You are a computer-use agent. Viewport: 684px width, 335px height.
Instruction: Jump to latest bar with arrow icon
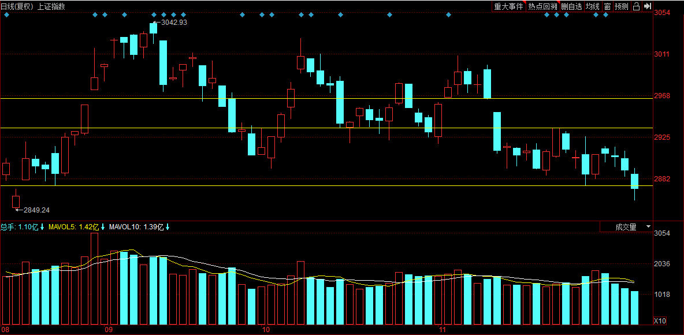tap(648, 6)
